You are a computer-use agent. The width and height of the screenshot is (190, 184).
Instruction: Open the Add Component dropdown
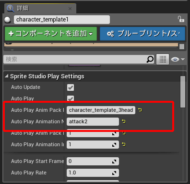(51, 33)
